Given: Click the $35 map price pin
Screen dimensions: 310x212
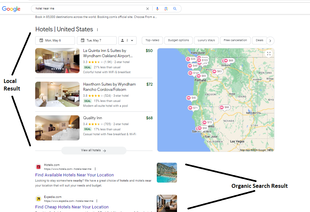Looking at the screenshot, I should (x=191, y=59).
